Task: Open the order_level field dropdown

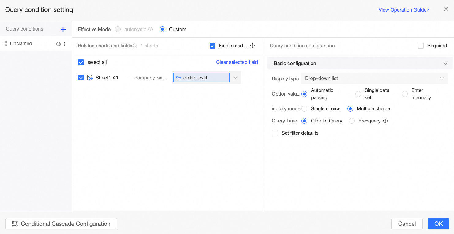Action: point(235,78)
